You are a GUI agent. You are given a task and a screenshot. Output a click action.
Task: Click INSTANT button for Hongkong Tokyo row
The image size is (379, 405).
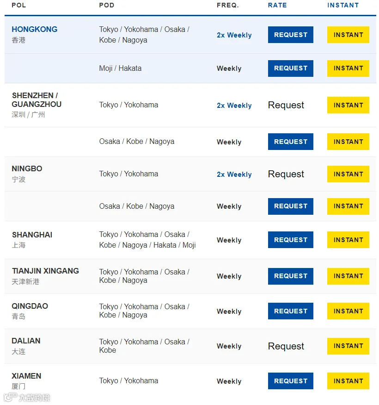coord(348,35)
